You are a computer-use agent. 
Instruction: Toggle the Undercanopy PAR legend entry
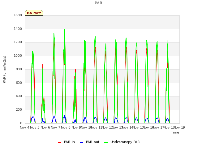(x=122, y=142)
